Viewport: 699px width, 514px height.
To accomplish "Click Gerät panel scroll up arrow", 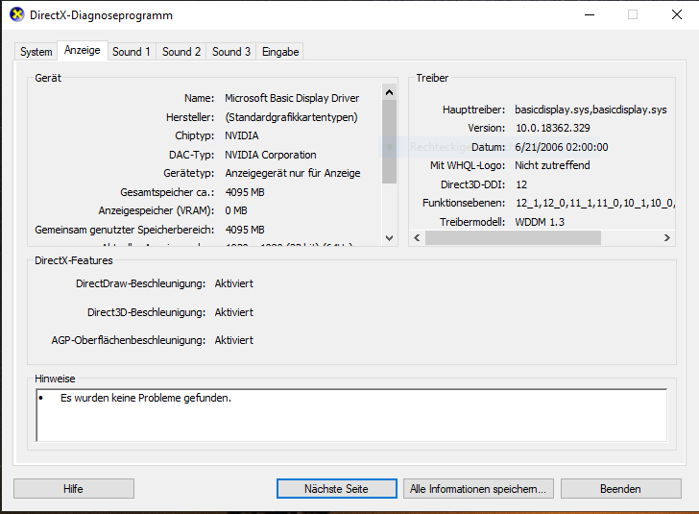I will point(389,92).
